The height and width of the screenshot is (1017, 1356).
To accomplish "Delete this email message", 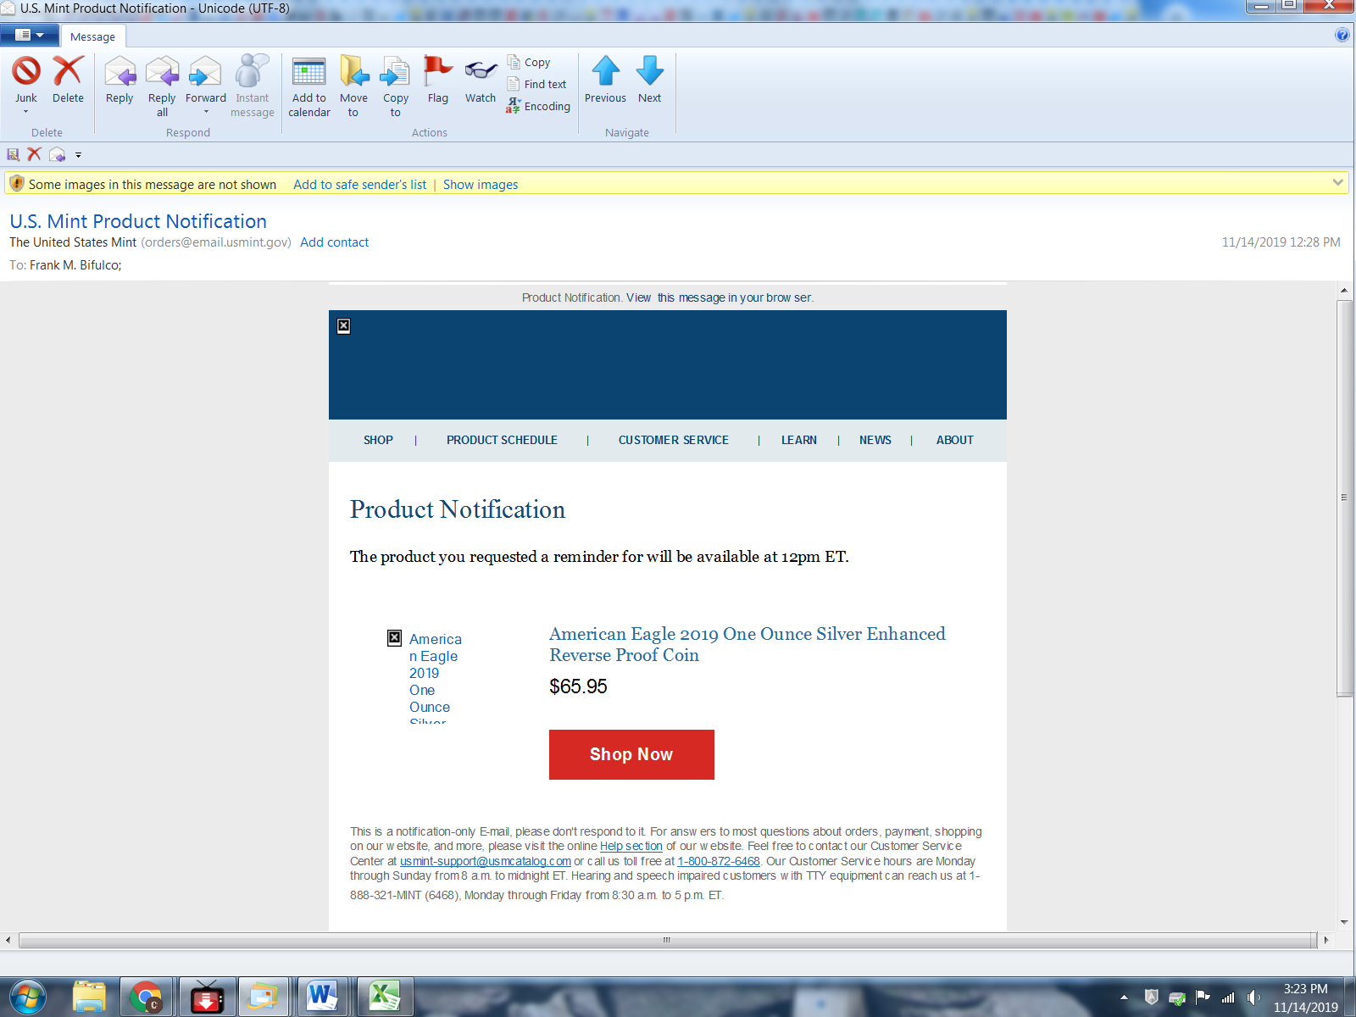I will point(68,78).
